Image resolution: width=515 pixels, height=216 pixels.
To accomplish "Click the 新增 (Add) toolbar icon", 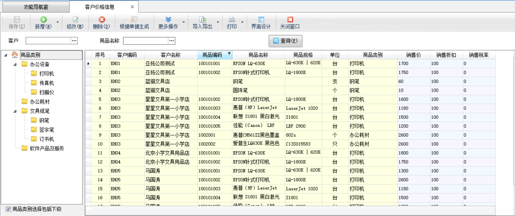I will 43,20.
